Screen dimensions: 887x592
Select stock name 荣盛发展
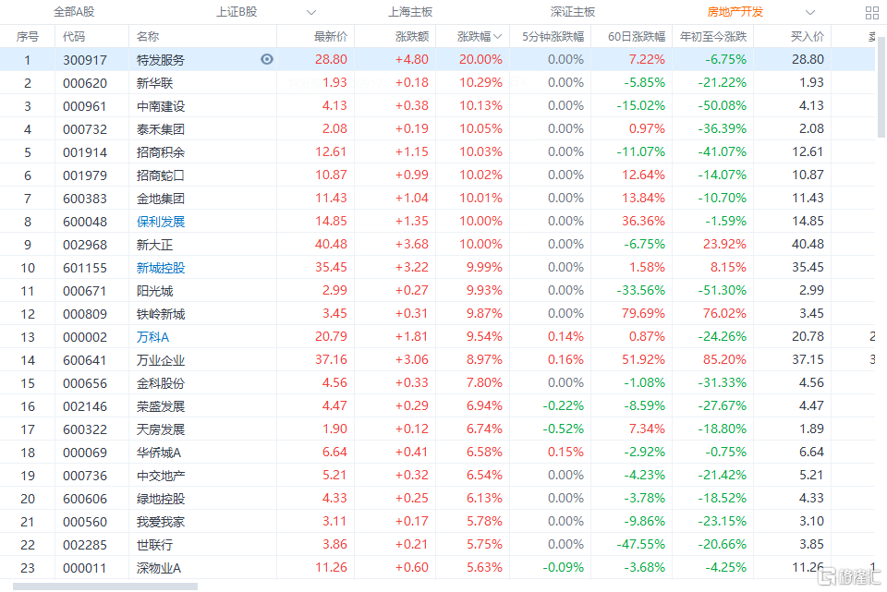coord(161,406)
